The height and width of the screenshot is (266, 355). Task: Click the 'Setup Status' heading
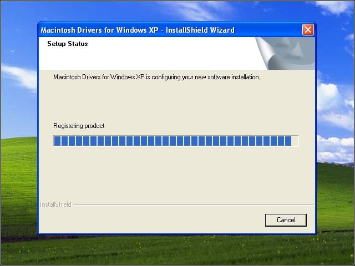click(68, 44)
